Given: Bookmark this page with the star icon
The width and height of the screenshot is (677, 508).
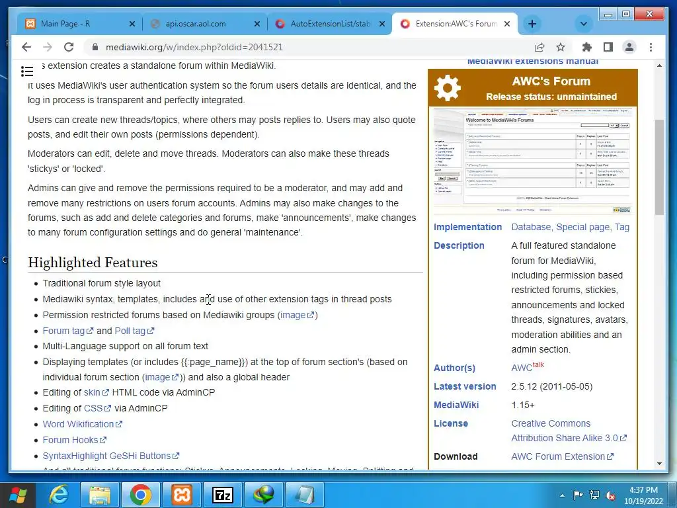Looking at the screenshot, I should point(561,47).
